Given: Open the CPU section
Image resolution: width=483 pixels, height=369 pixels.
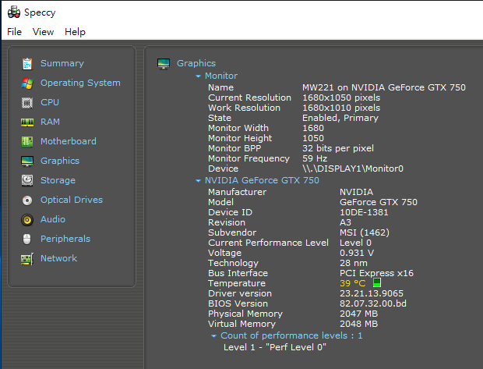Looking at the screenshot, I should (50, 102).
